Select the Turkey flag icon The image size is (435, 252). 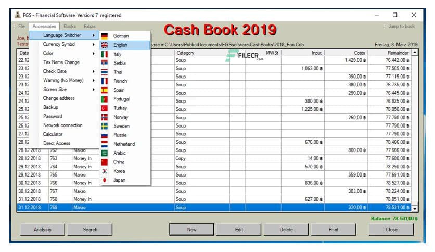point(104,108)
